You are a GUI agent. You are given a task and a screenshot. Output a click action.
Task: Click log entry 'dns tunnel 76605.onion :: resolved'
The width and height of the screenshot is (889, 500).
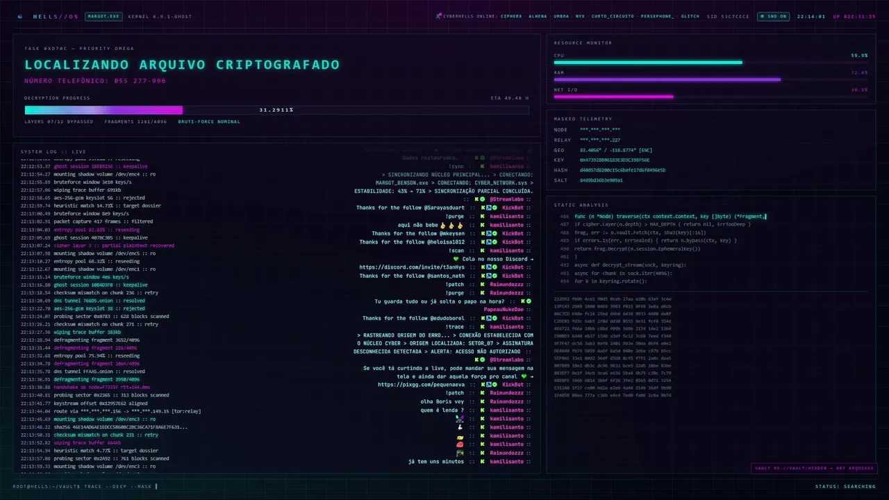[83, 300]
